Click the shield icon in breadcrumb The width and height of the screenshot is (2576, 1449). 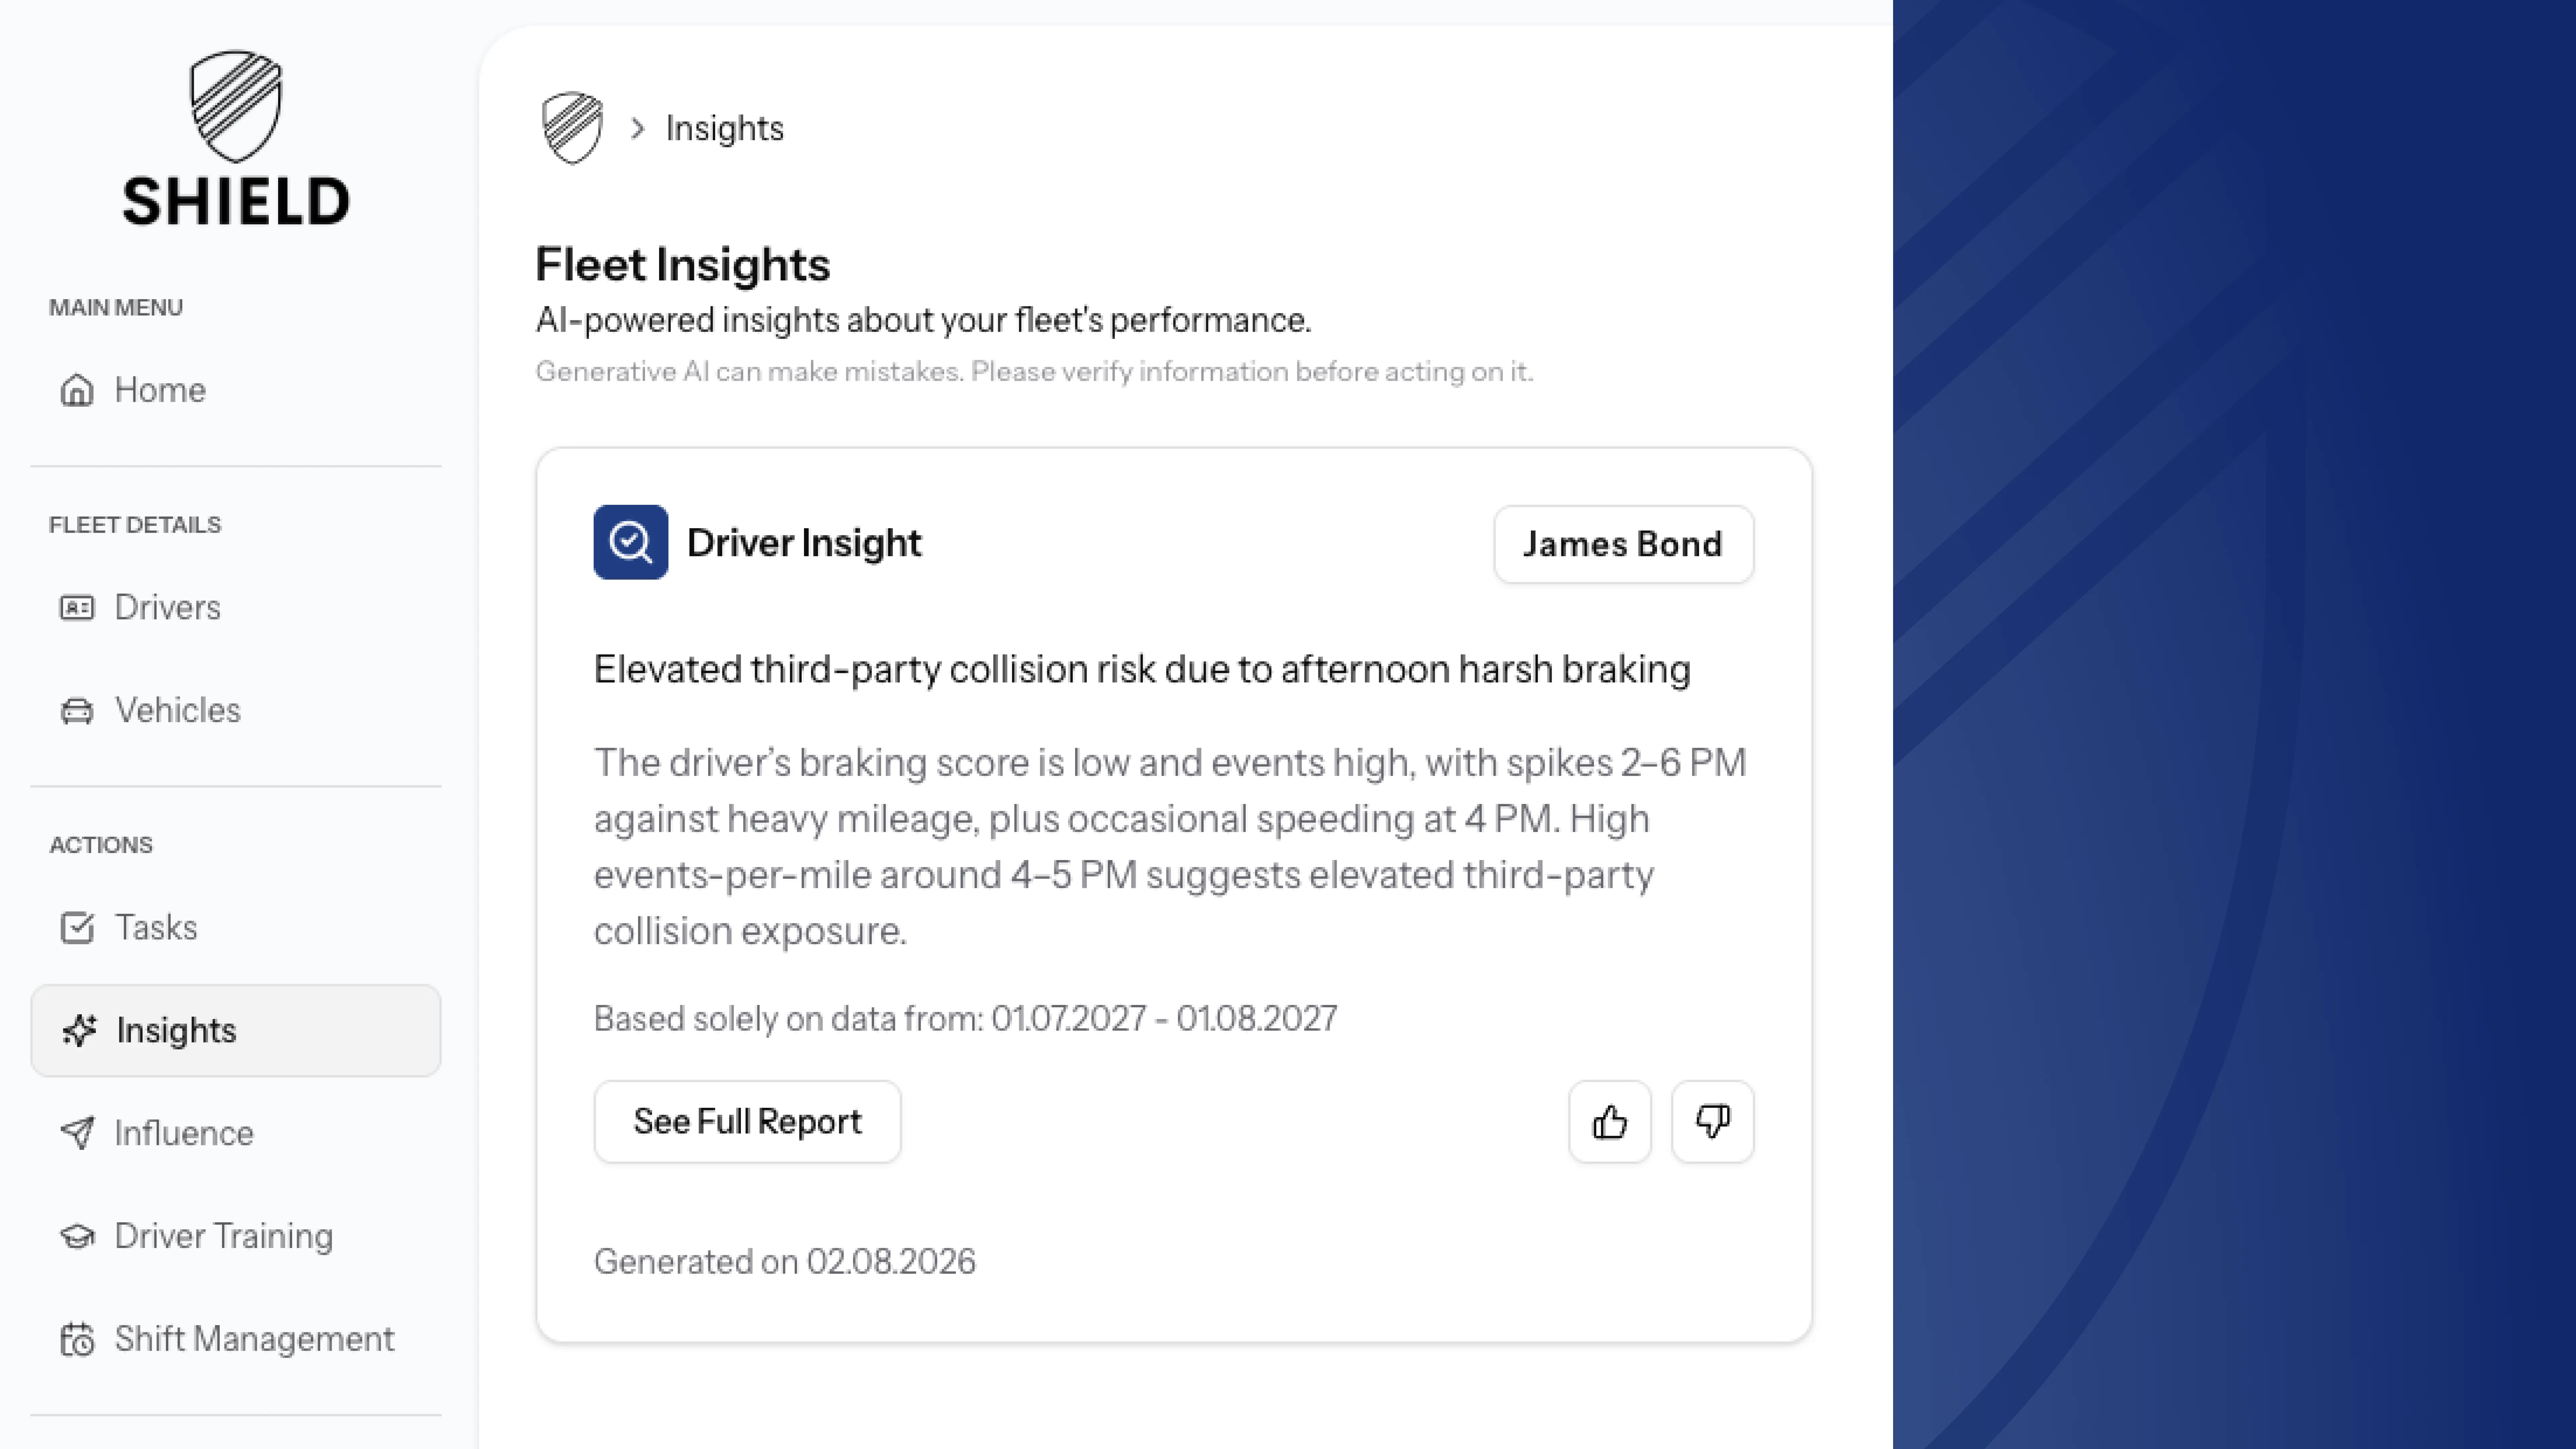pos(572,128)
